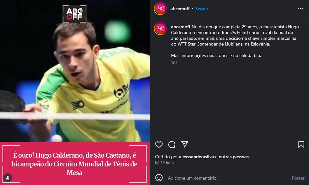
Task: Visit alexssanderasilva's profile from the likes
Action: click(x=196, y=157)
